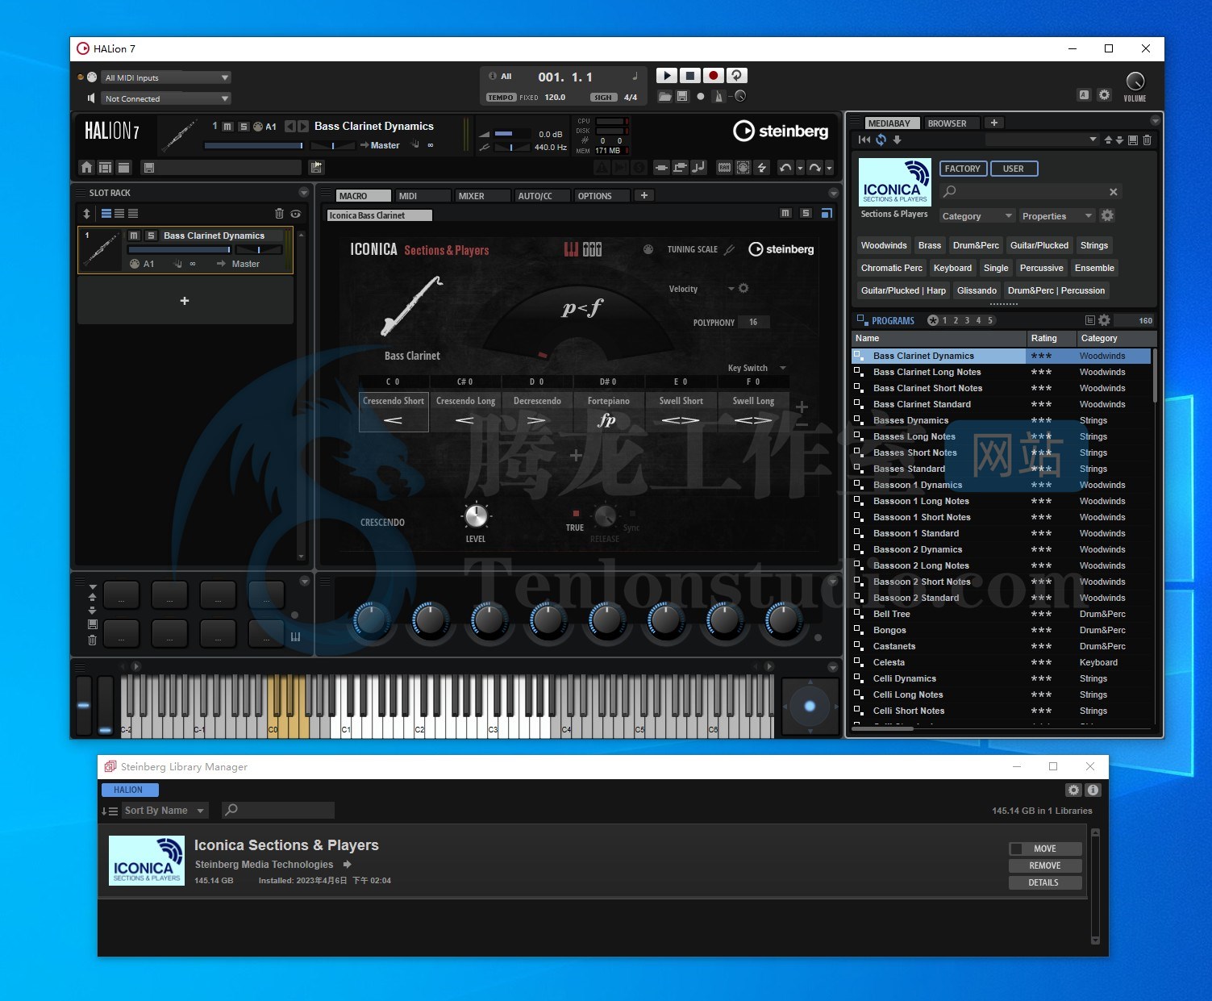Adjust the VOLUME knob at top right
Viewport: 1212px width, 1001px height.
click(x=1135, y=81)
